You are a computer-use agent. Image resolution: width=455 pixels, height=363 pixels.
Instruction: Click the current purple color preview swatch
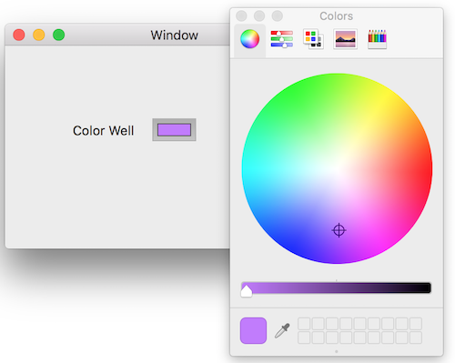point(253,330)
